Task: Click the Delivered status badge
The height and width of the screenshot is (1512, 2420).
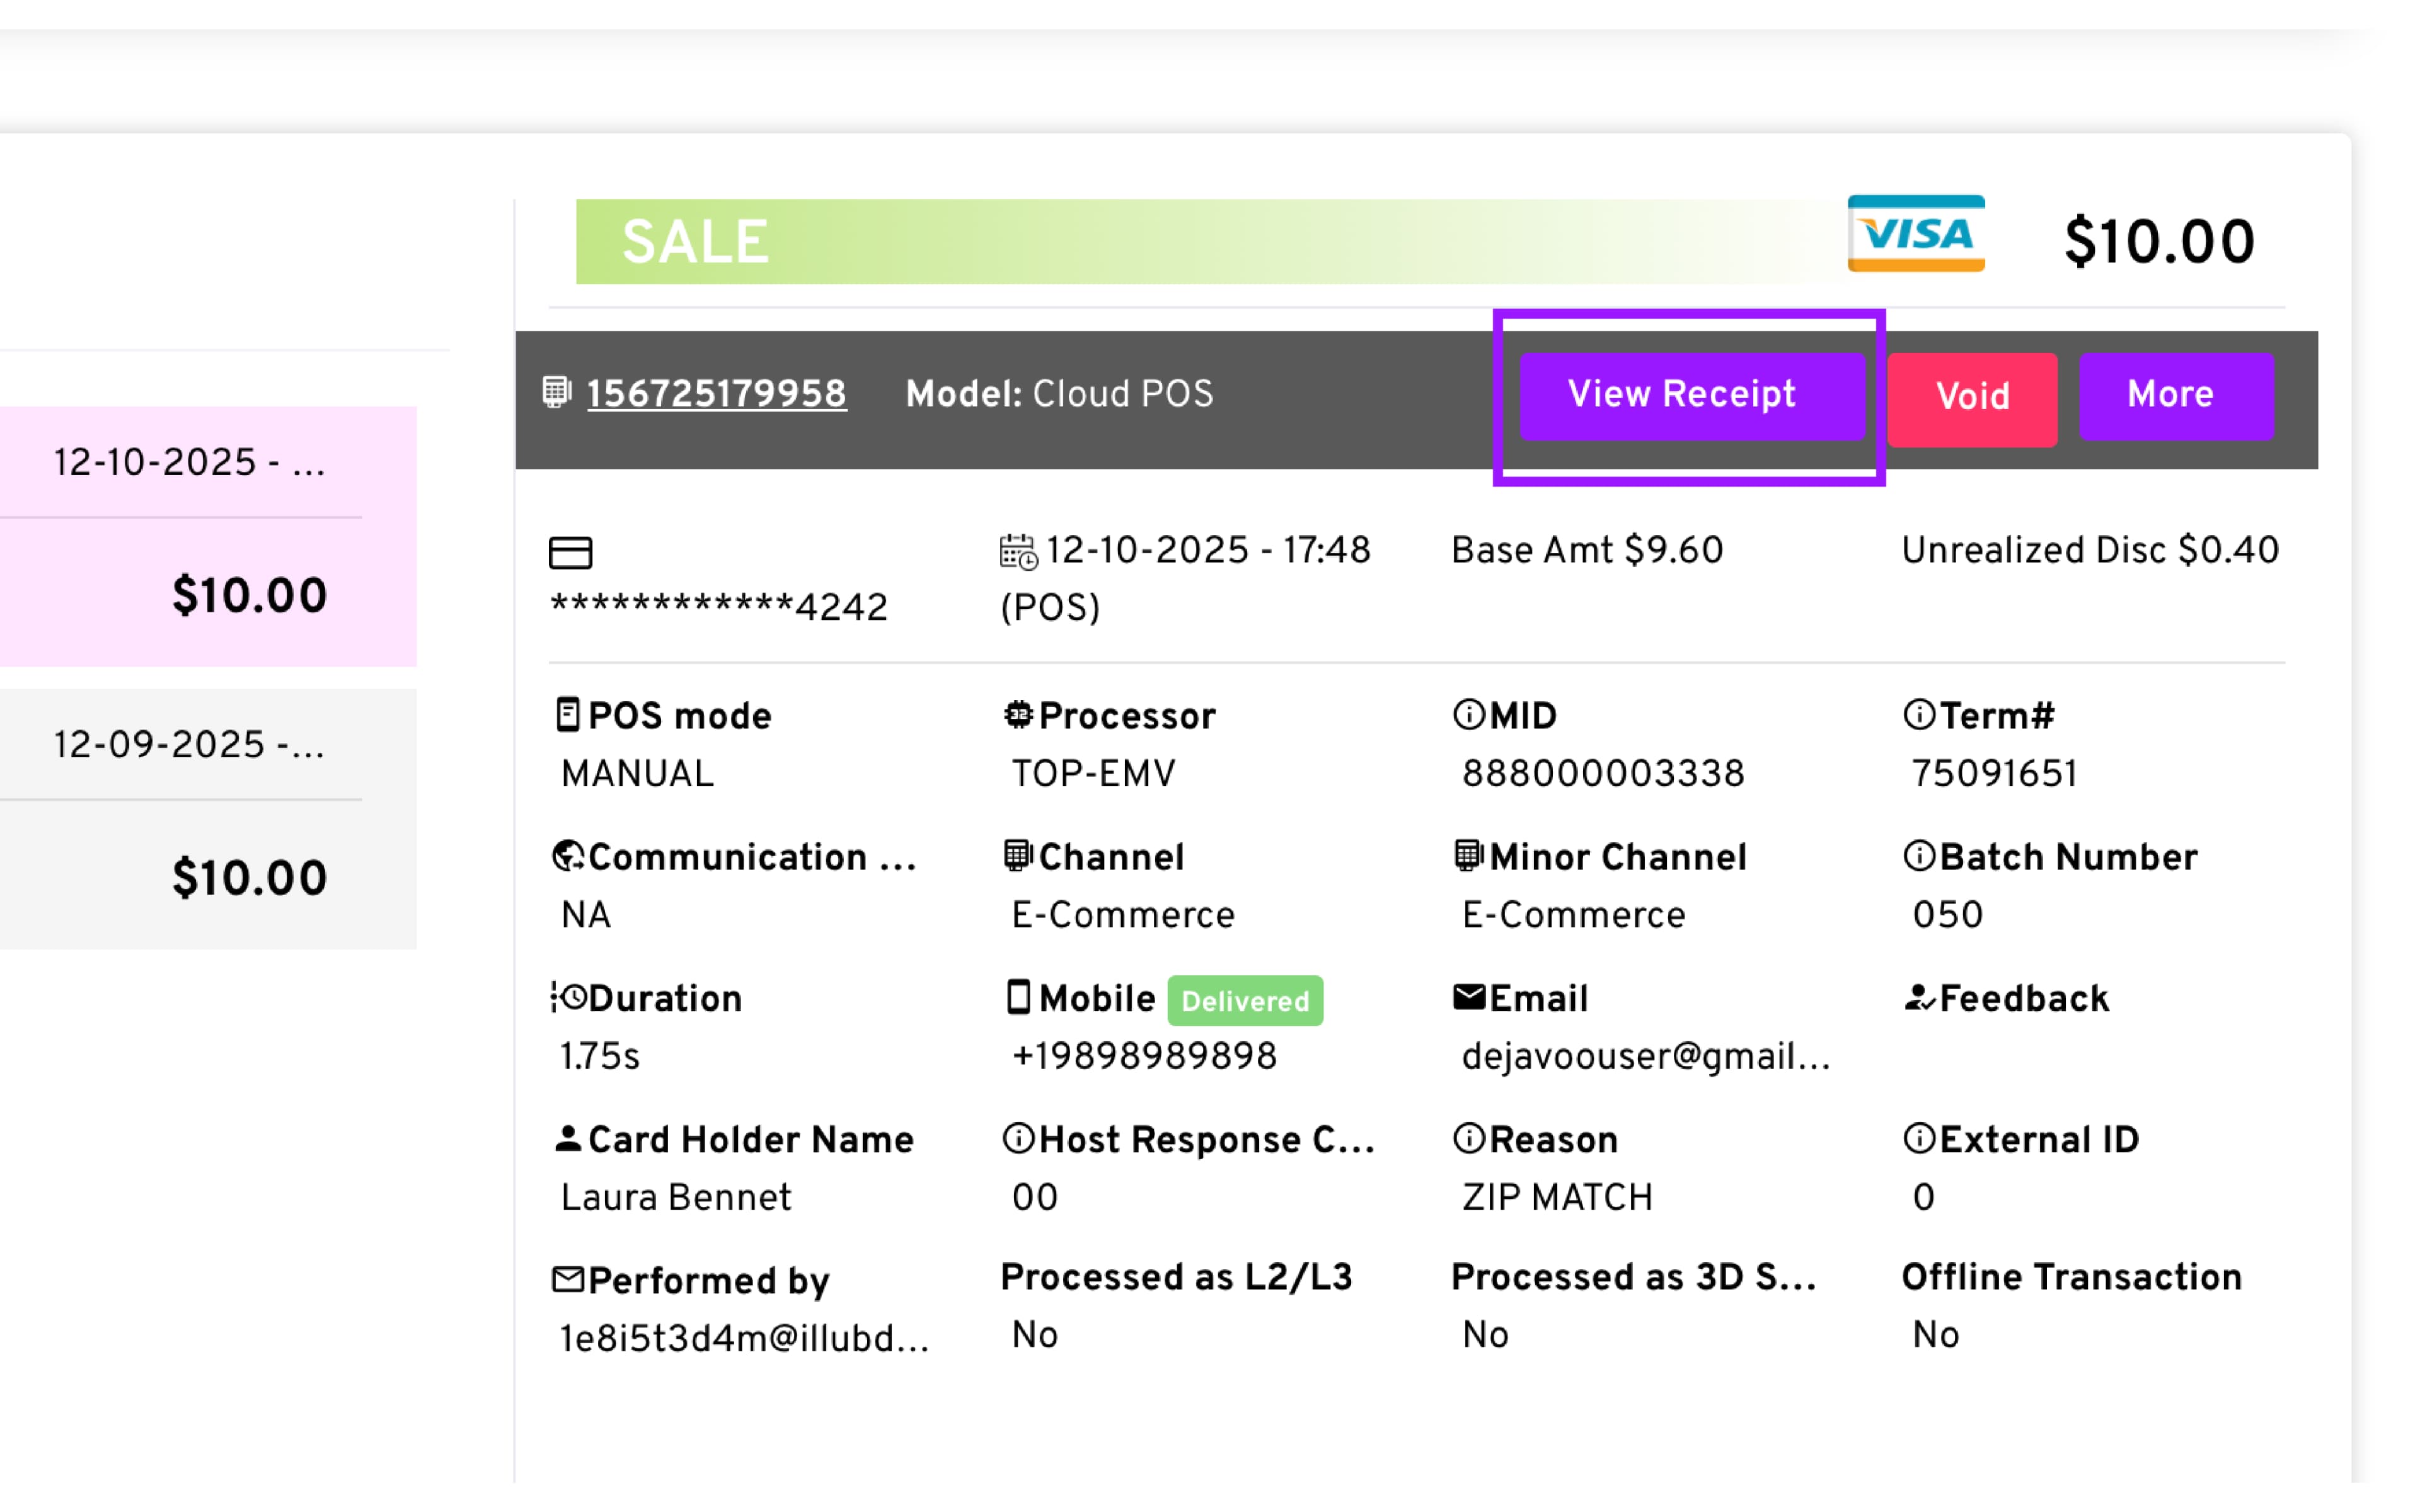Action: coord(1245,1000)
